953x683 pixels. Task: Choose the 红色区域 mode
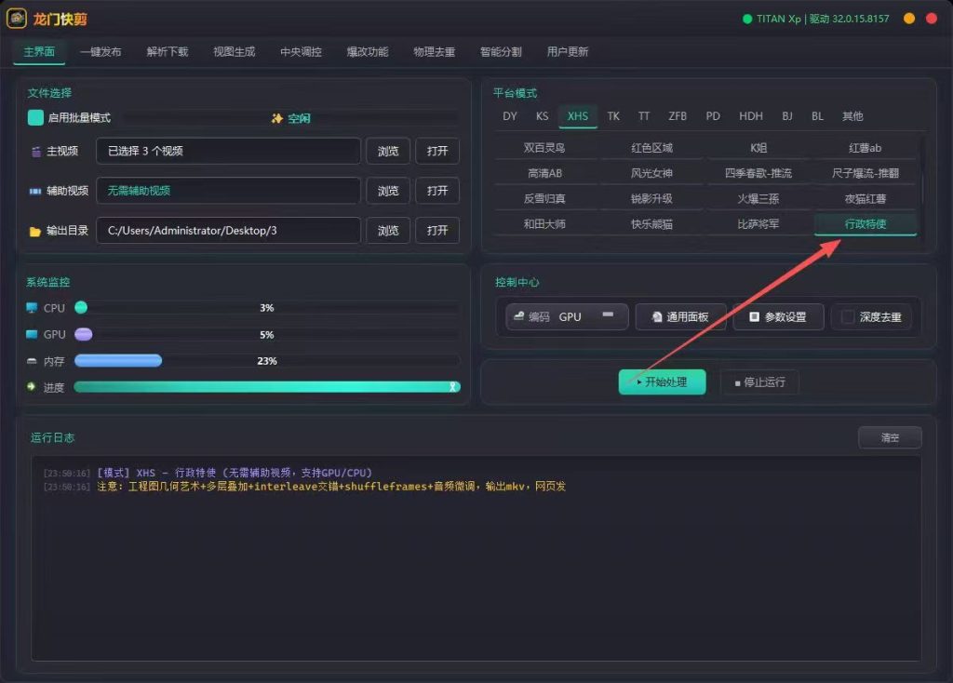click(651, 148)
